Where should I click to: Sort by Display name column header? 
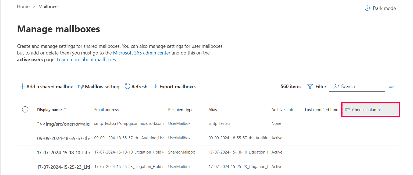[x=49, y=110]
